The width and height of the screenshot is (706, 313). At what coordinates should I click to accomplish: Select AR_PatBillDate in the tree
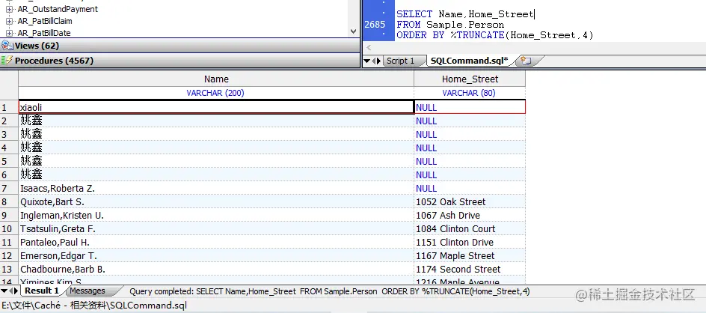point(43,33)
